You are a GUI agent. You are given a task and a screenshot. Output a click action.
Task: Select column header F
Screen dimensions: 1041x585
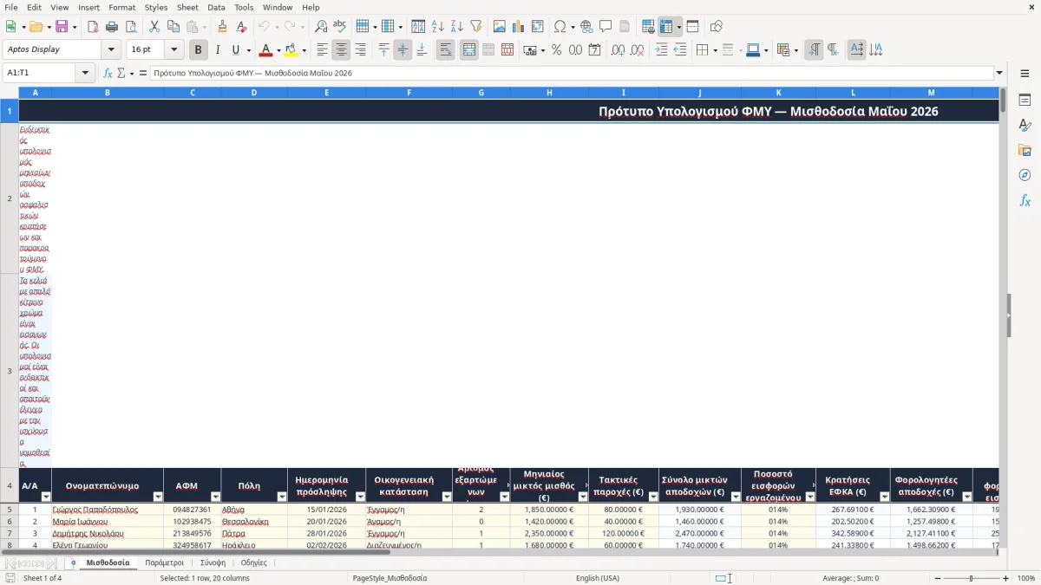click(x=409, y=92)
